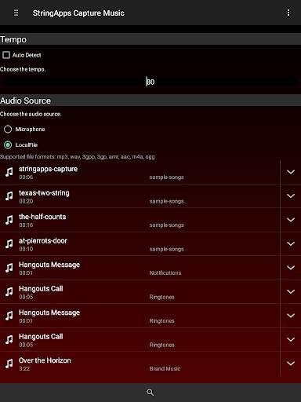Click music note icon for at-pierrots-door
The height and width of the screenshot is (402, 301).
coord(9,244)
